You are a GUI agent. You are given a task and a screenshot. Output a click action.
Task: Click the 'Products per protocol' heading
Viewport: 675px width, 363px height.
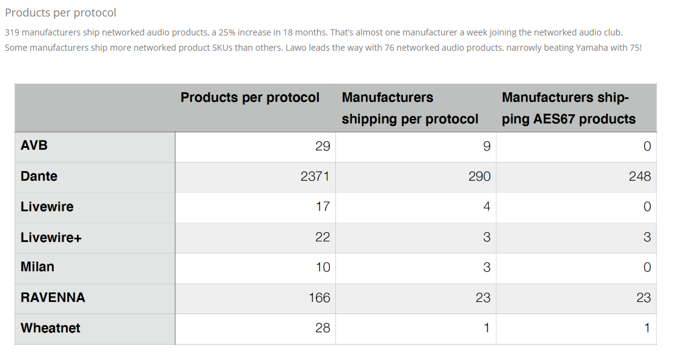(x=60, y=13)
